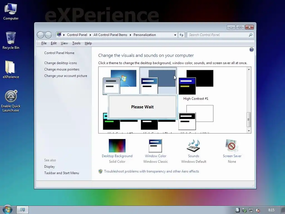Open Troubleshoot problems with transparency link
The width and height of the screenshot is (285, 214).
coord(151,171)
